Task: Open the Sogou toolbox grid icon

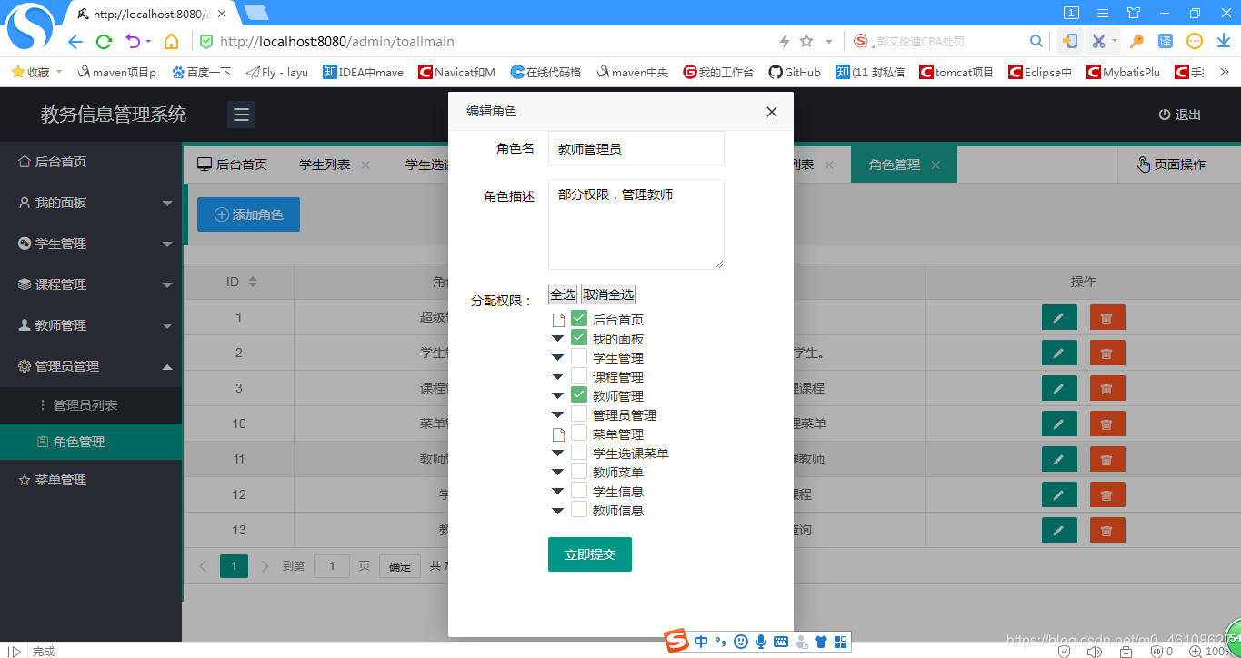Action: point(841,642)
